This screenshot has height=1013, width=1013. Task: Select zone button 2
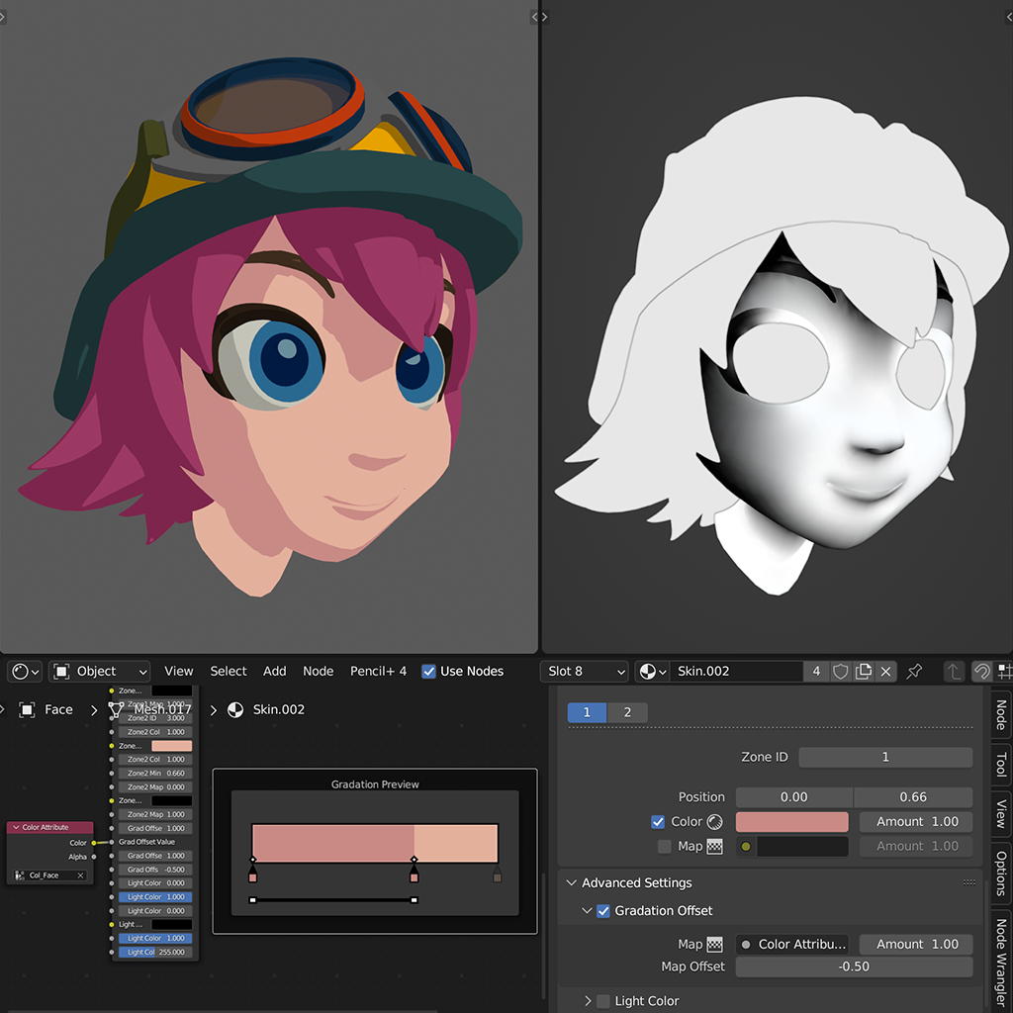tap(627, 712)
